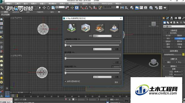The width and height of the screenshot is (185, 103).
Task: Click the '...' button beside the preset dropdown
Action: [117, 36]
